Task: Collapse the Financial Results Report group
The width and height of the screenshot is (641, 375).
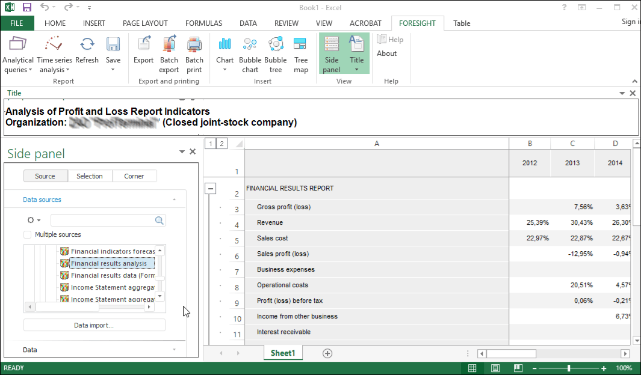Action: tap(211, 189)
